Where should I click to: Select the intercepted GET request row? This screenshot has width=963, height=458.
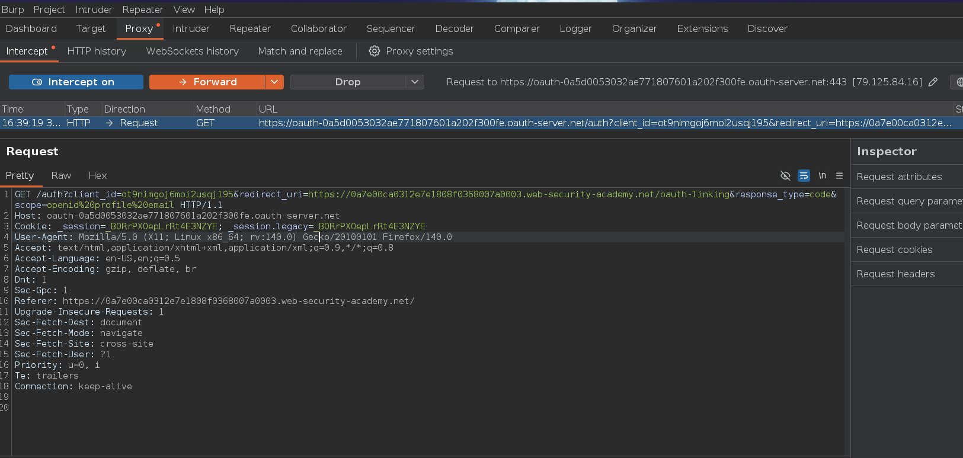click(481, 123)
